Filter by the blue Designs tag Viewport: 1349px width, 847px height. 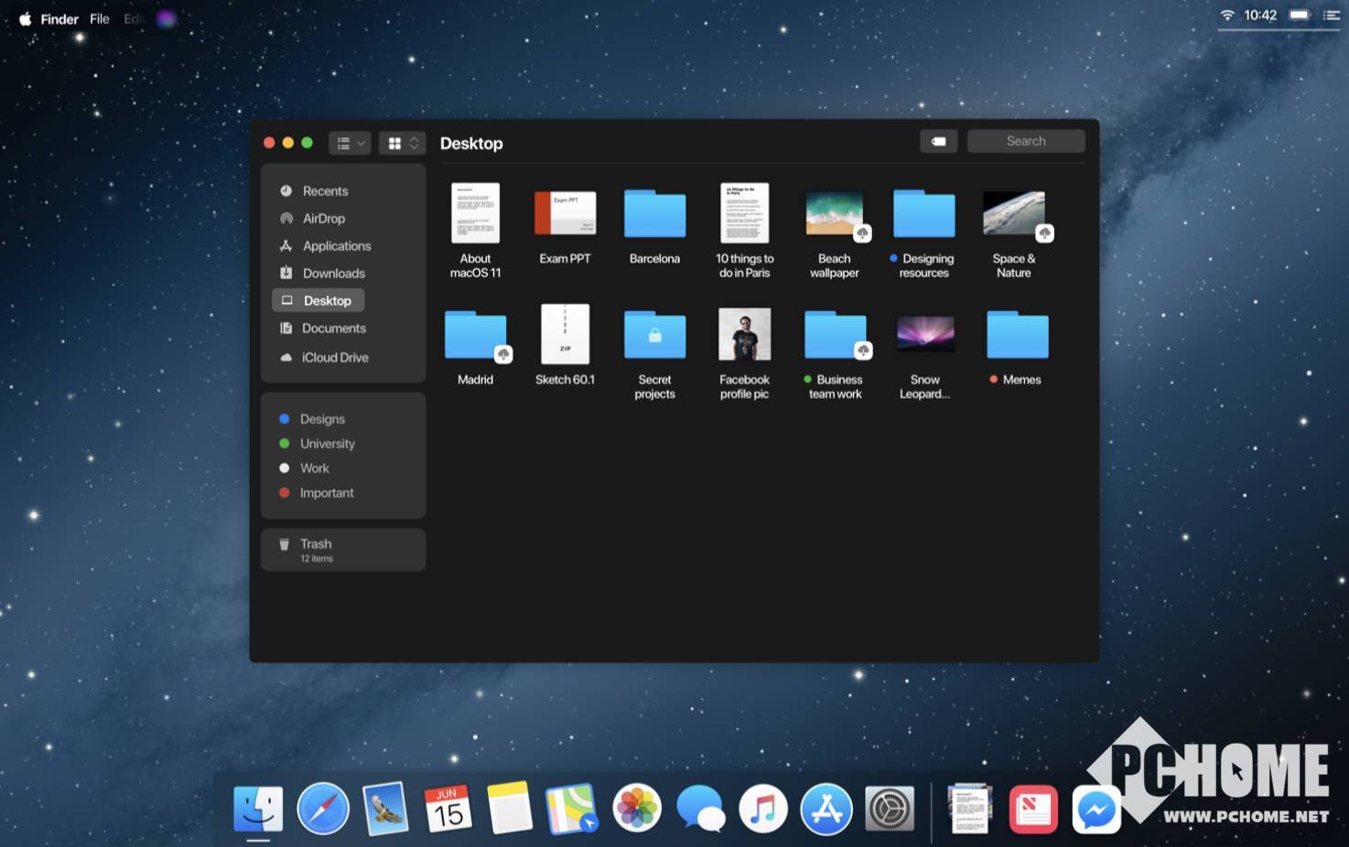321,419
